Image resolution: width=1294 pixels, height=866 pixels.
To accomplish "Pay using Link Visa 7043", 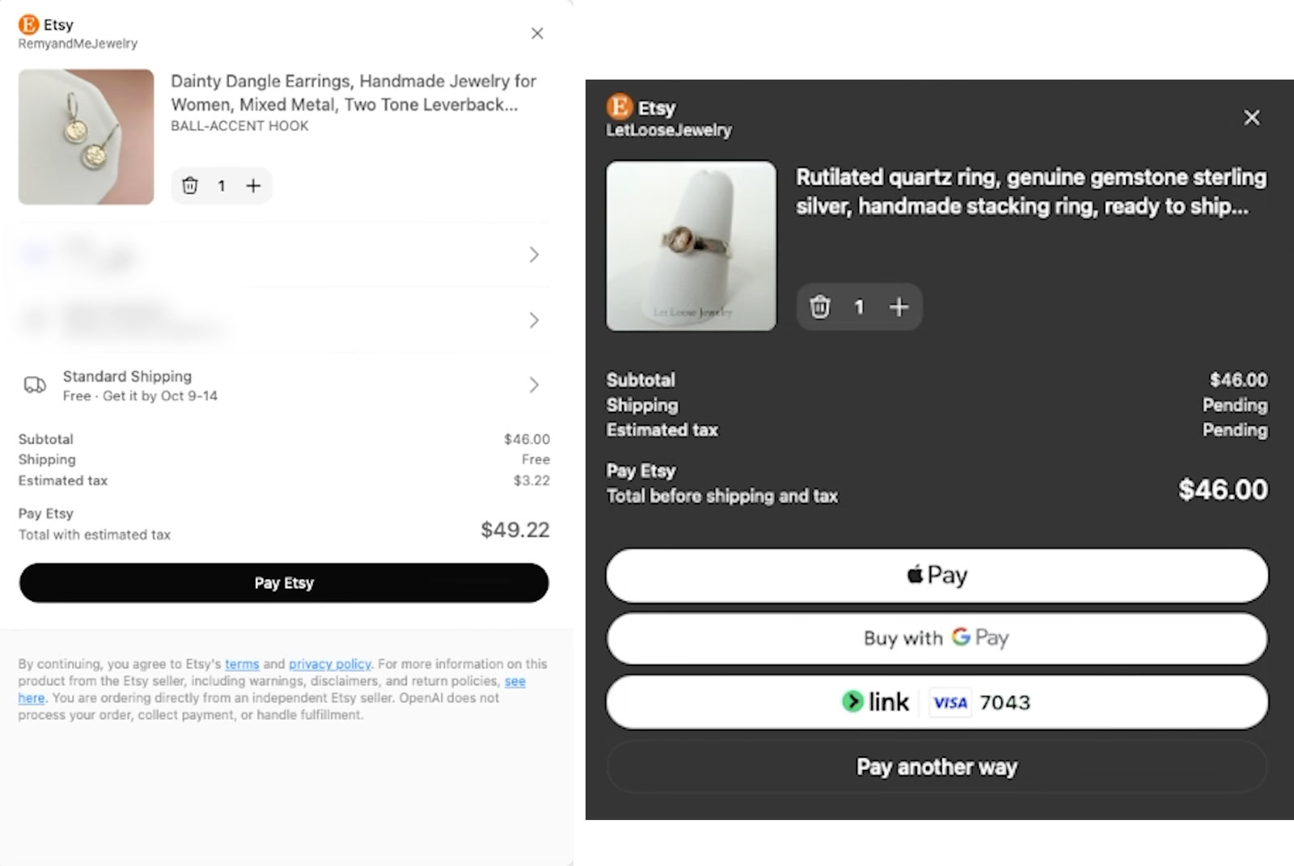I will coord(937,702).
